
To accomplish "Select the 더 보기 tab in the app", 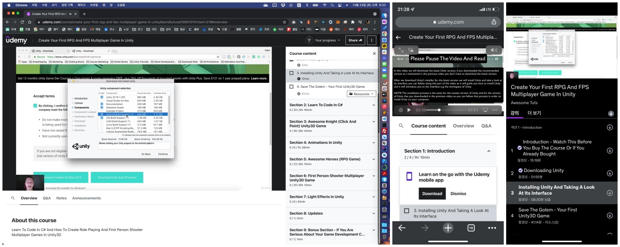I will 534,113.
